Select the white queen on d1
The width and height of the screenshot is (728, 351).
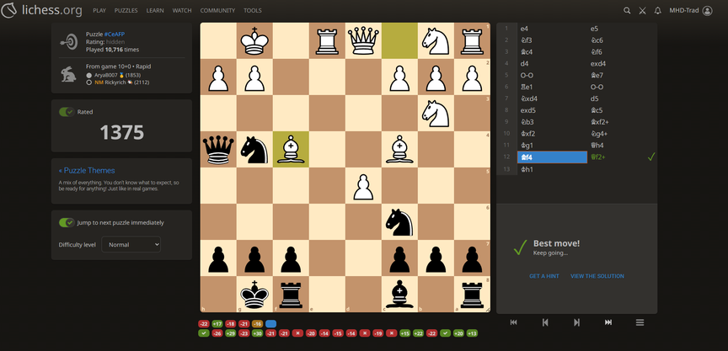click(x=363, y=40)
